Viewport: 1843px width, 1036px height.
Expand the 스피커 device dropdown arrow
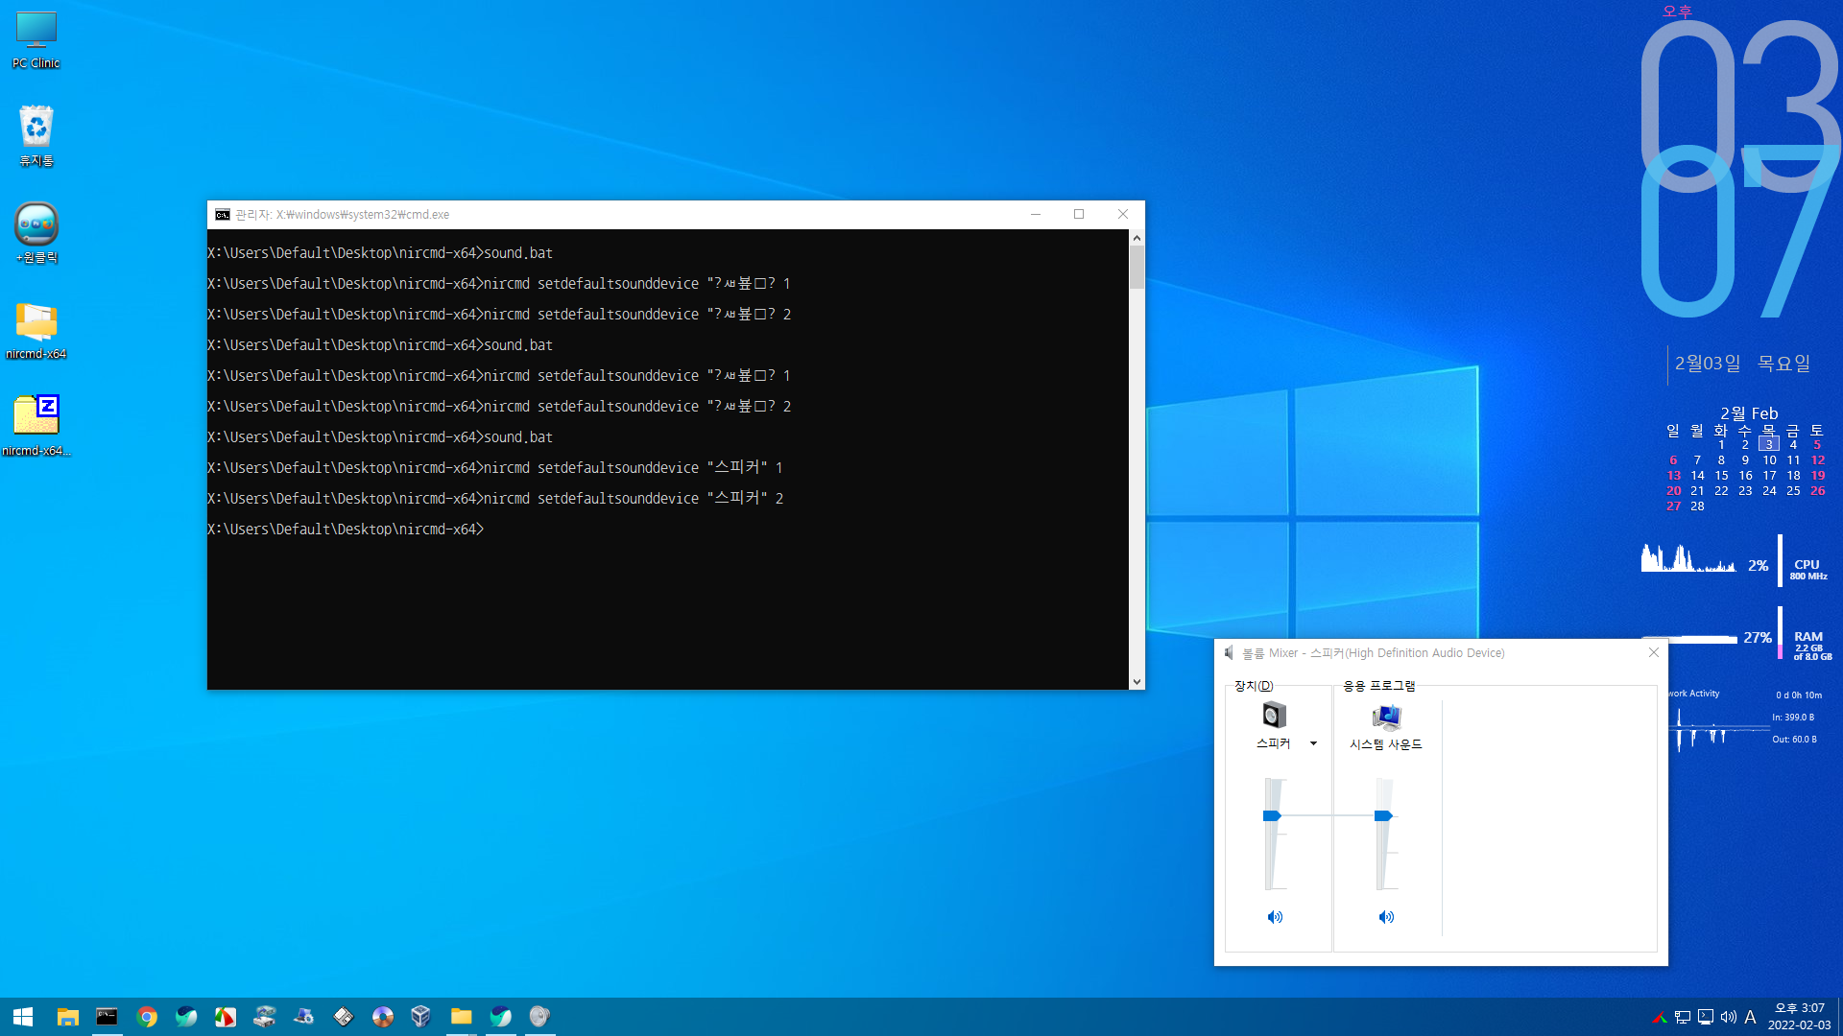point(1314,743)
